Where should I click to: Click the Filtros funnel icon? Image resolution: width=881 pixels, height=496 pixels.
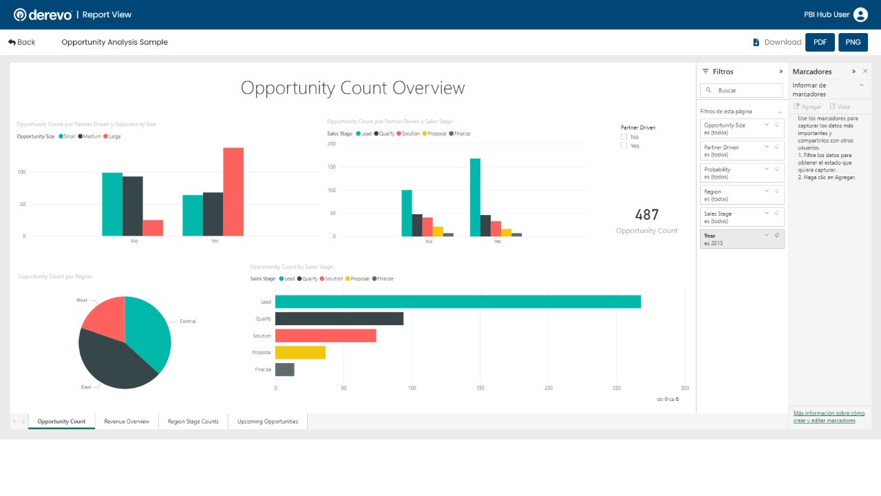coord(705,72)
